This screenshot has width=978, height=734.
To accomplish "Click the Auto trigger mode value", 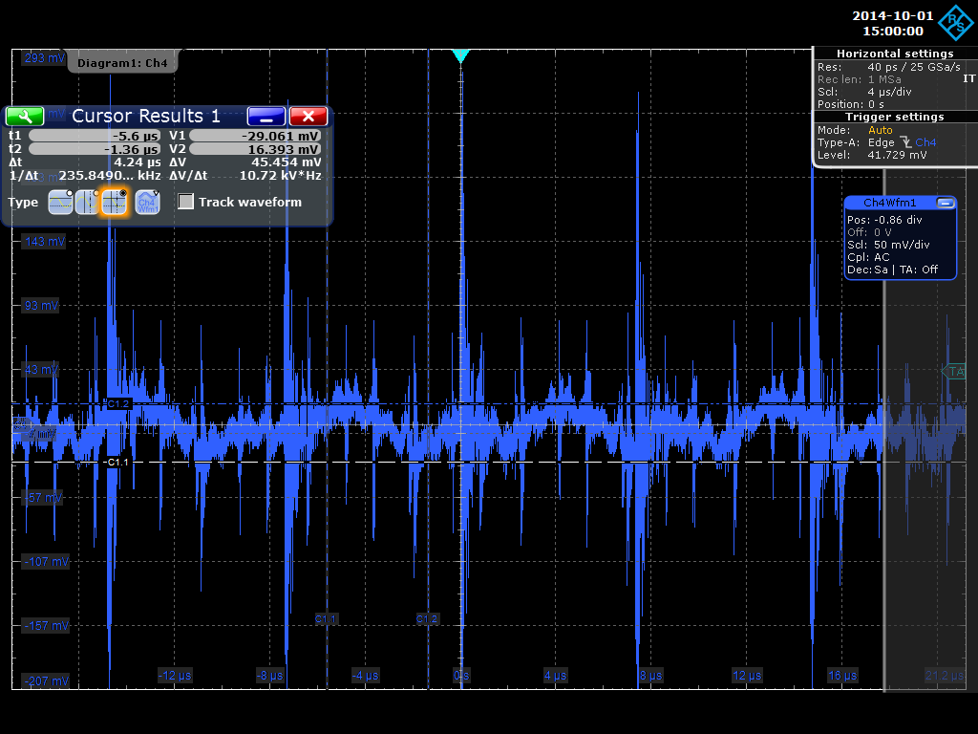I will pos(880,130).
